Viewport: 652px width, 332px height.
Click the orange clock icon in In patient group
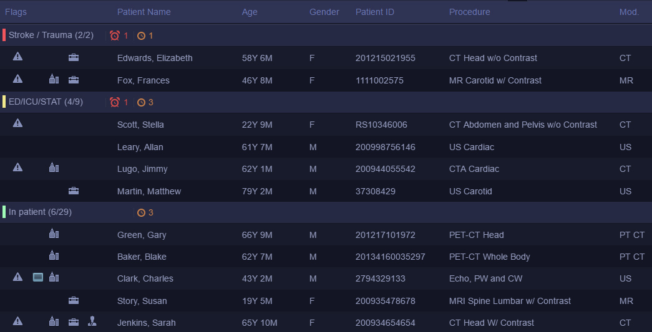point(142,212)
